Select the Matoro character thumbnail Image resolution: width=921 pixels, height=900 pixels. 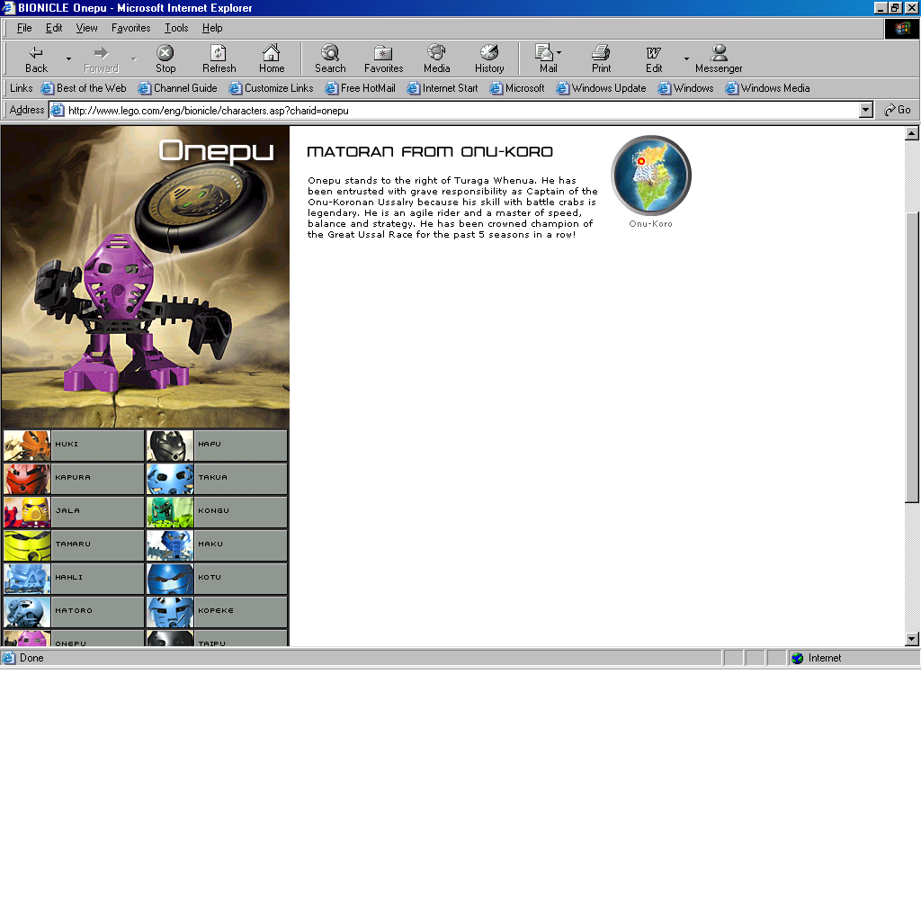(x=27, y=613)
